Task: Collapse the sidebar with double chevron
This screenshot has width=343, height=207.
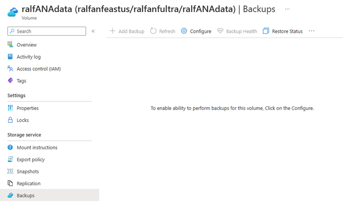Action: click(x=93, y=31)
